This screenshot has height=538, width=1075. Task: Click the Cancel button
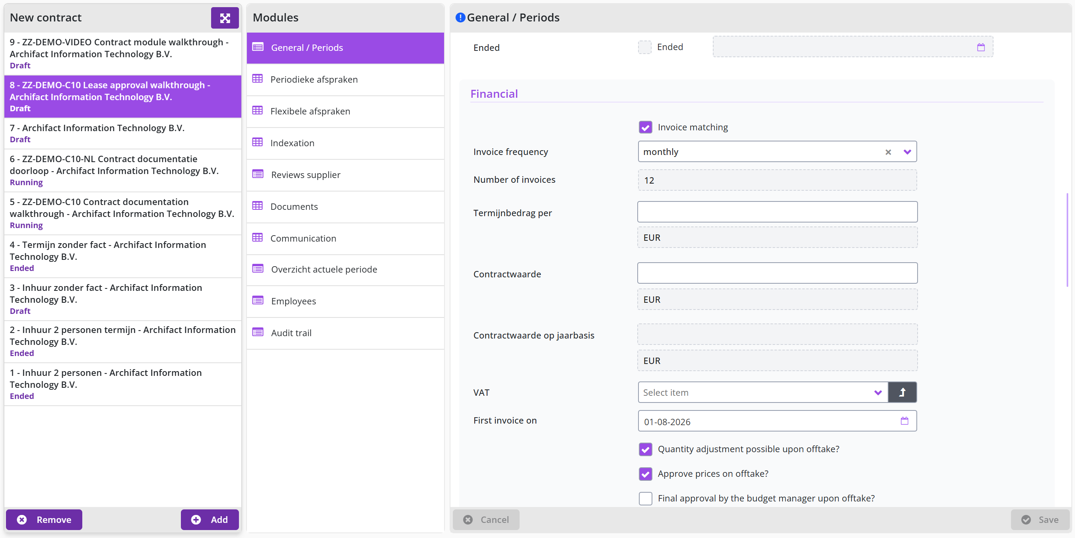[x=486, y=520]
